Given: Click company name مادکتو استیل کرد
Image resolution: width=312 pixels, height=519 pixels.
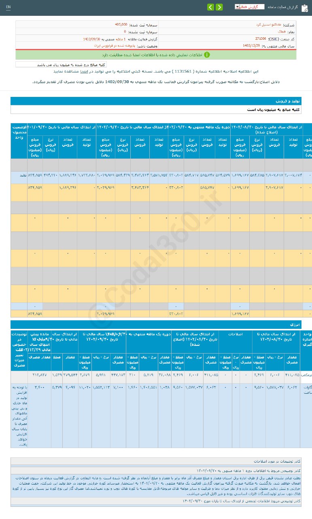Looking at the screenshot, I should pyautogui.click(x=265, y=25).
